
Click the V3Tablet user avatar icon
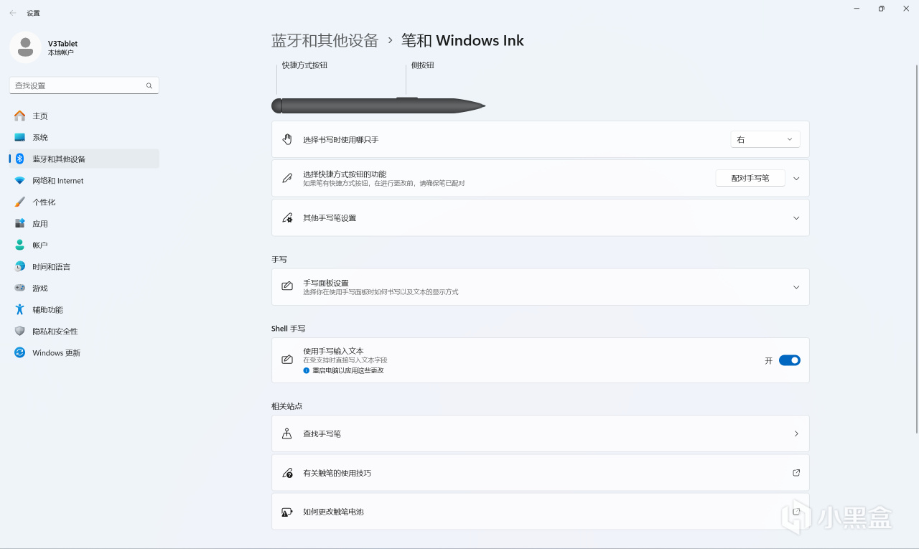(25, 47)
